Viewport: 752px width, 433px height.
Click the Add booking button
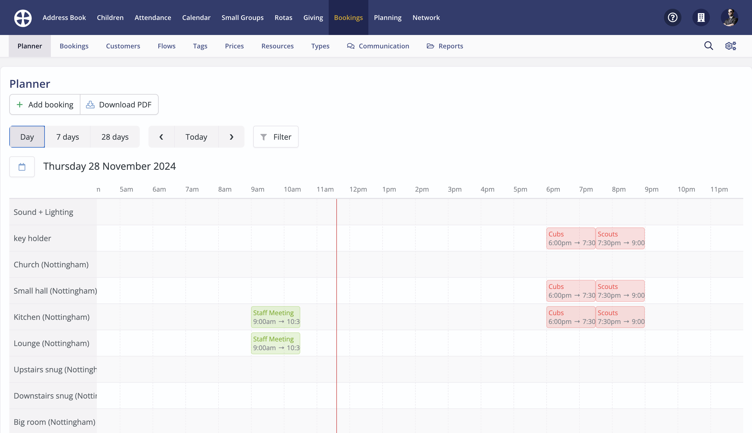coord(45,105)
